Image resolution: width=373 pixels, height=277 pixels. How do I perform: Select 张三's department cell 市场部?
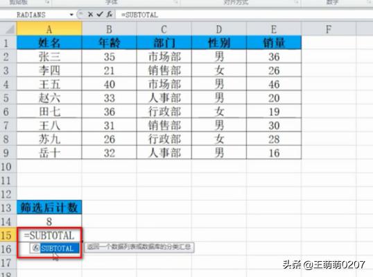click(x=164, y=57)
